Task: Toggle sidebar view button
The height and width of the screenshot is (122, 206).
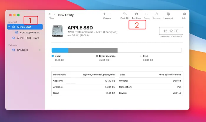Action: click(x=50, y=14)
